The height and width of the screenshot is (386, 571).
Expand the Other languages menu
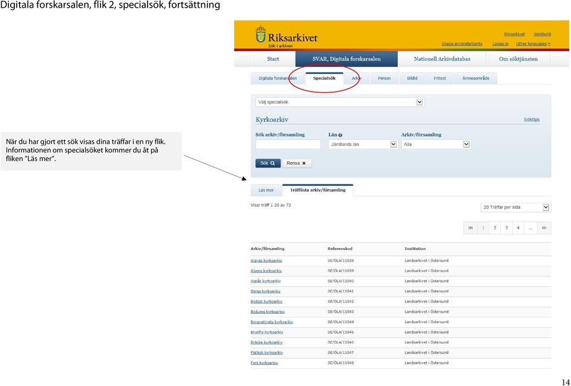pos(533,43)
